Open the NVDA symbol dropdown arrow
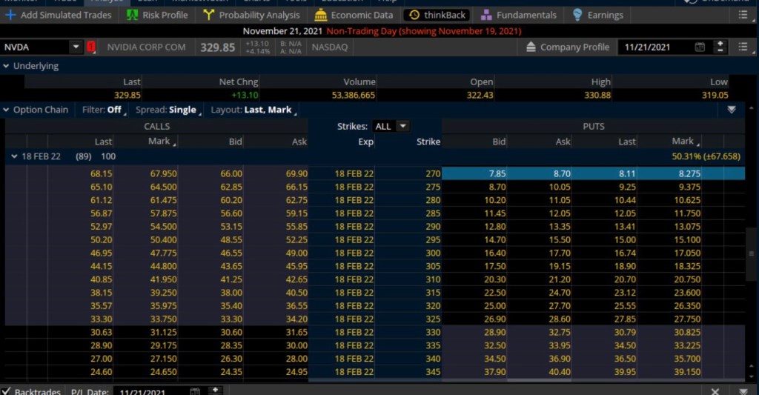759x395 pixels. (76, 47)
